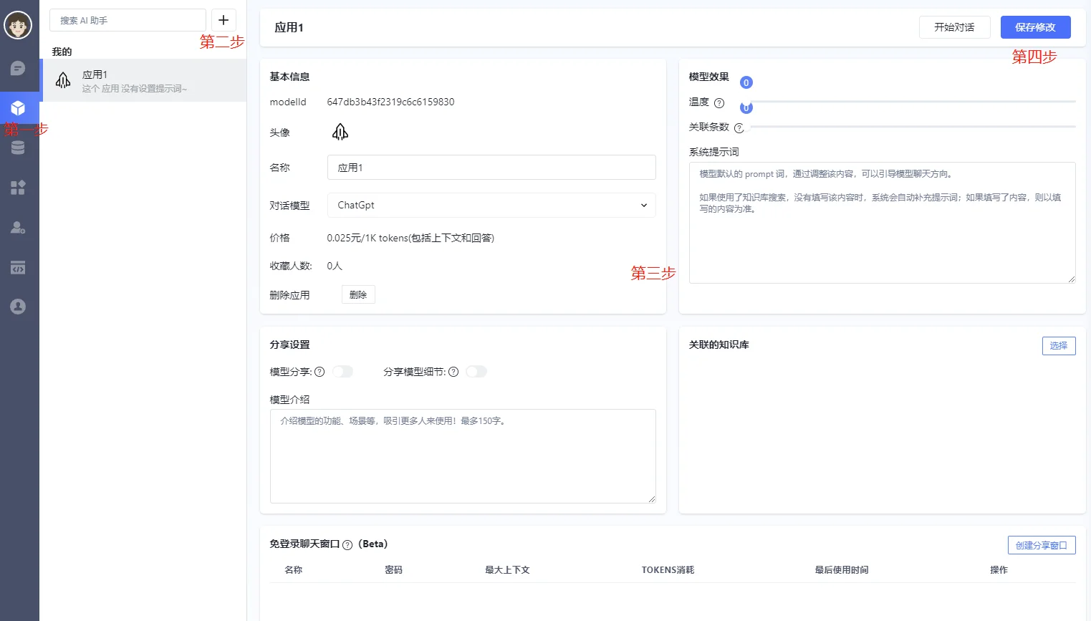1091x621 pixels.
Task: Open the code window sidebar icon
Action: (x=18, y=267)
